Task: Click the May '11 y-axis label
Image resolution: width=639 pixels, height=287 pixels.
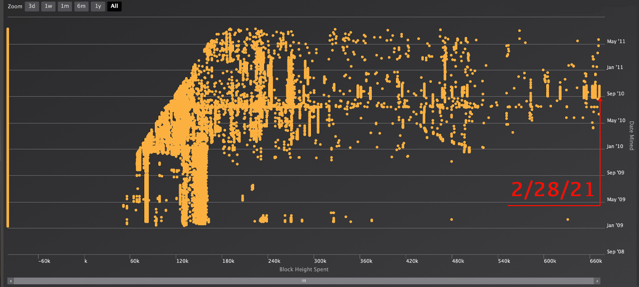Action: click(616, 41)
